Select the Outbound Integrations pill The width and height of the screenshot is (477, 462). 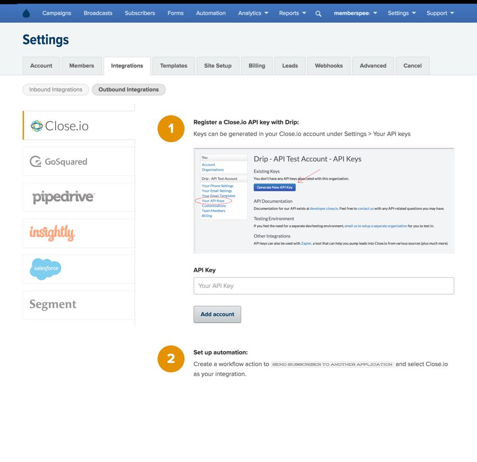click(129, 90)
